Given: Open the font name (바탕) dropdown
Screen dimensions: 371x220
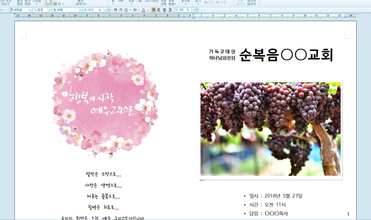Looking at the screenshot, I should [x=81, y=10].
